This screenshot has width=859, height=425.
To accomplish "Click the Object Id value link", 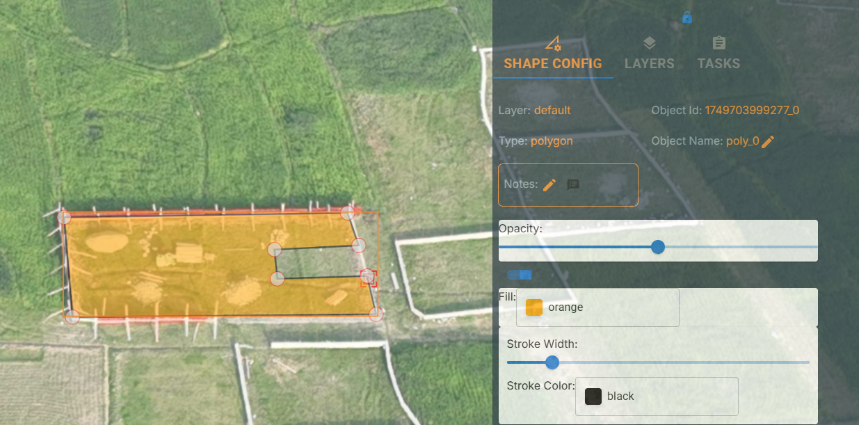I will 752,110.
